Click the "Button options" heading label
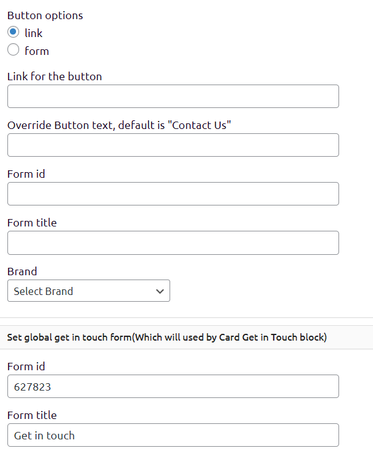Viewport: 373px width, 456px height. pos(45,15)
